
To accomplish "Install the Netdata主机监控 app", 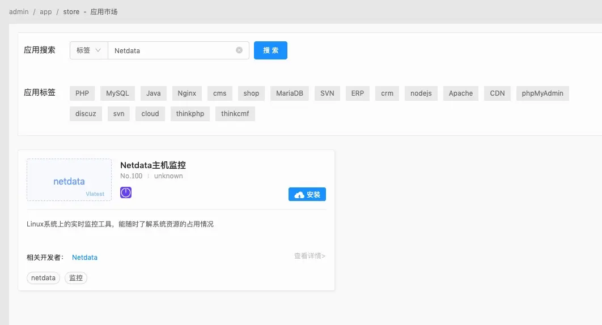I will pos(307,194).
